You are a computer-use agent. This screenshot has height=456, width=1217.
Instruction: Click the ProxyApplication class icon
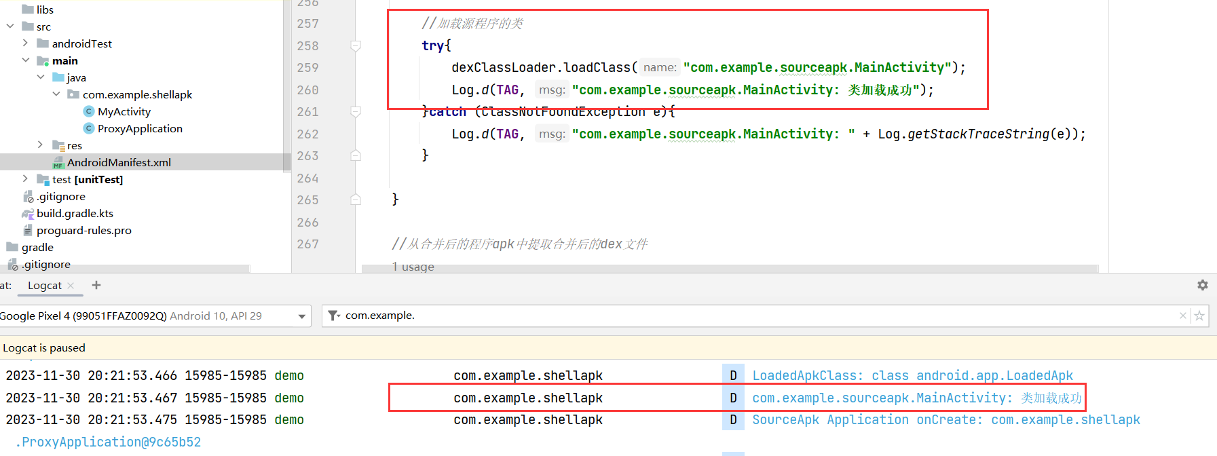pos(88,128)
